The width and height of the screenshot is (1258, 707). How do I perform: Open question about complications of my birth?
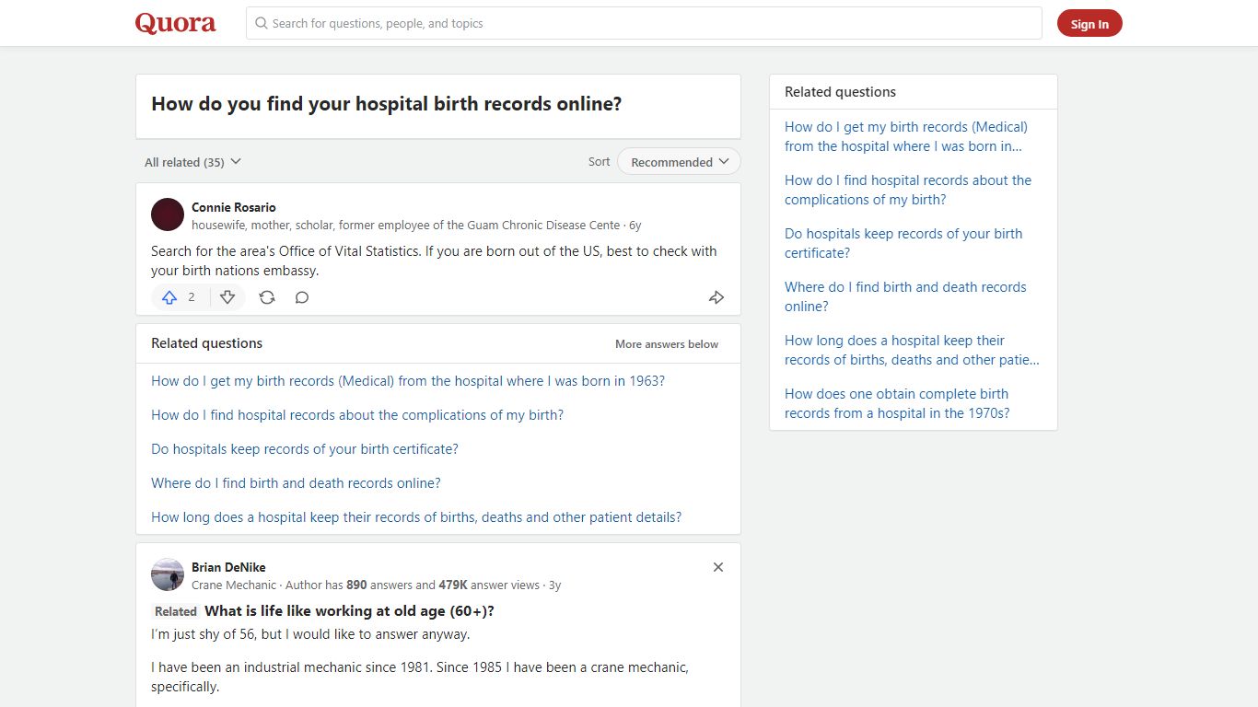coord(357,415)
